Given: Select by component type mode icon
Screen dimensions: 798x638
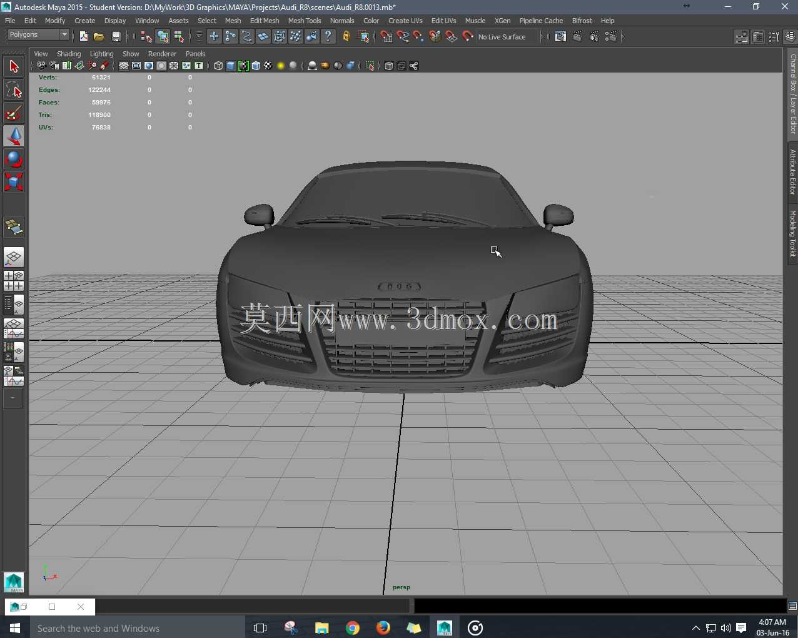Looking at the screenshot, I should [179, 37].
